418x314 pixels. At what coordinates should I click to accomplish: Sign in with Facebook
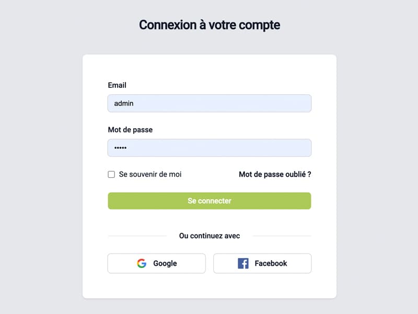pos(262,263)
